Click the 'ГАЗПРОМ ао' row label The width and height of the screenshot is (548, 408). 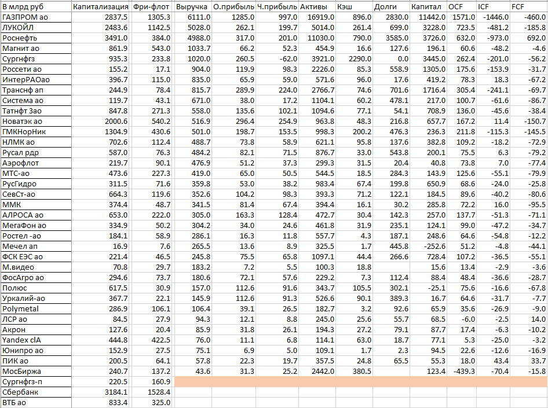tap(36, 17)
